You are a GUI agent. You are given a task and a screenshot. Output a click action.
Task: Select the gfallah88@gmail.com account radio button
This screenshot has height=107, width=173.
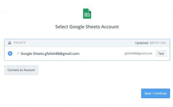click(10, 54)
